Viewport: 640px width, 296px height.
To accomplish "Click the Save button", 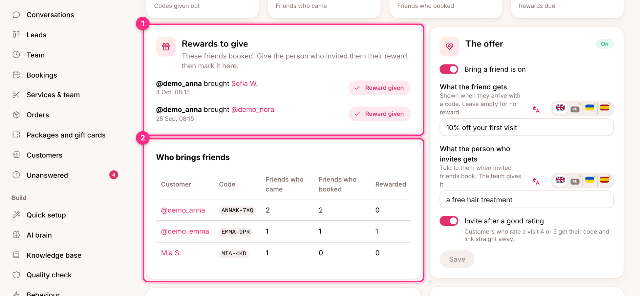I will 457,259.
